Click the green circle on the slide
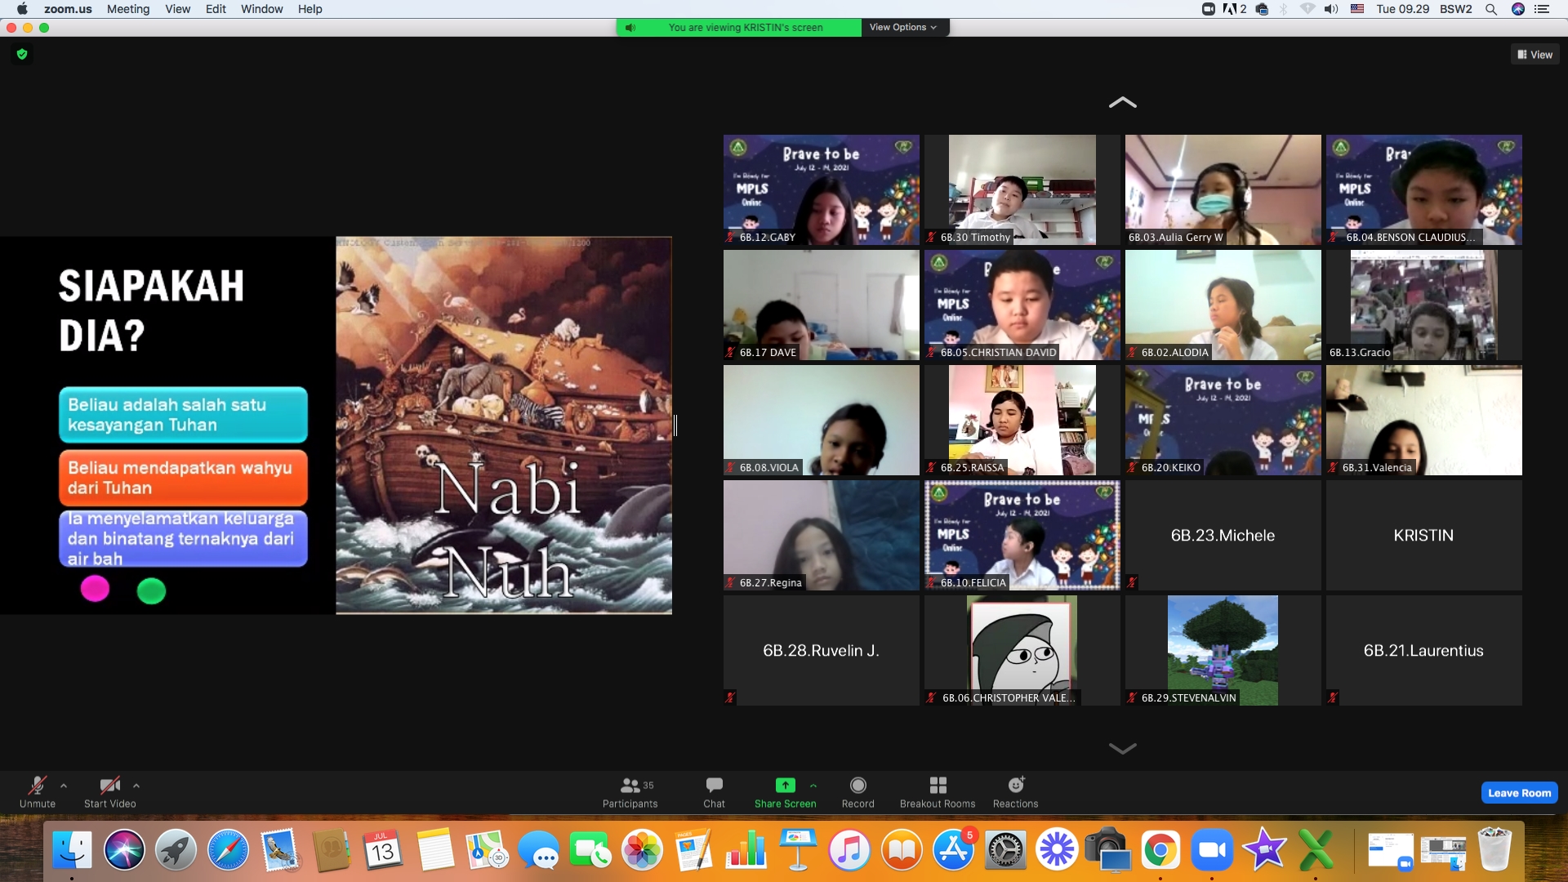1568x882 pixels. (151, 590)
